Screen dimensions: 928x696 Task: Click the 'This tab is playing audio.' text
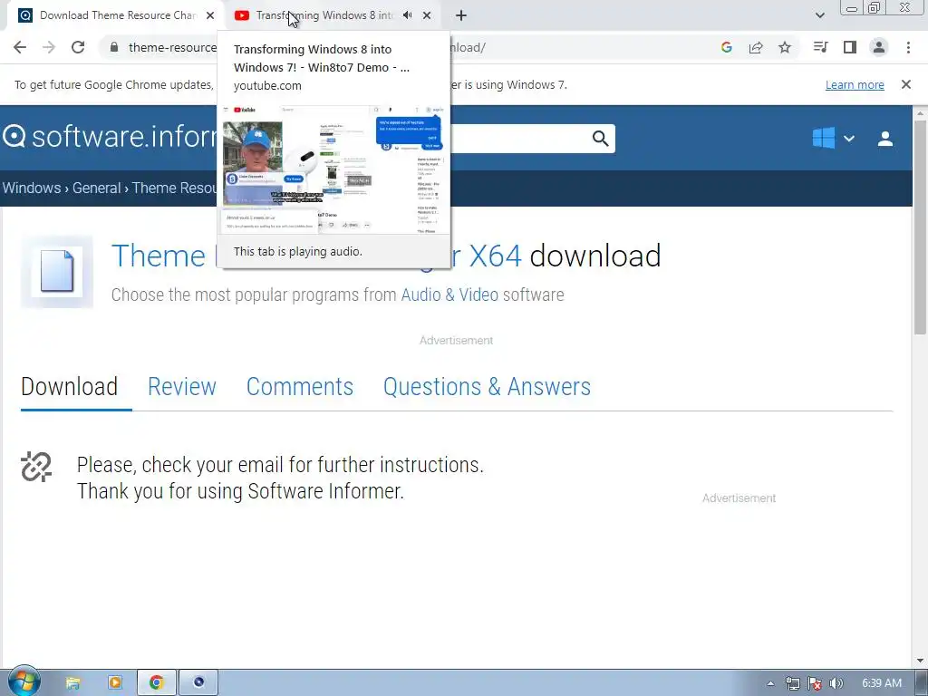(x=297, y=252)
